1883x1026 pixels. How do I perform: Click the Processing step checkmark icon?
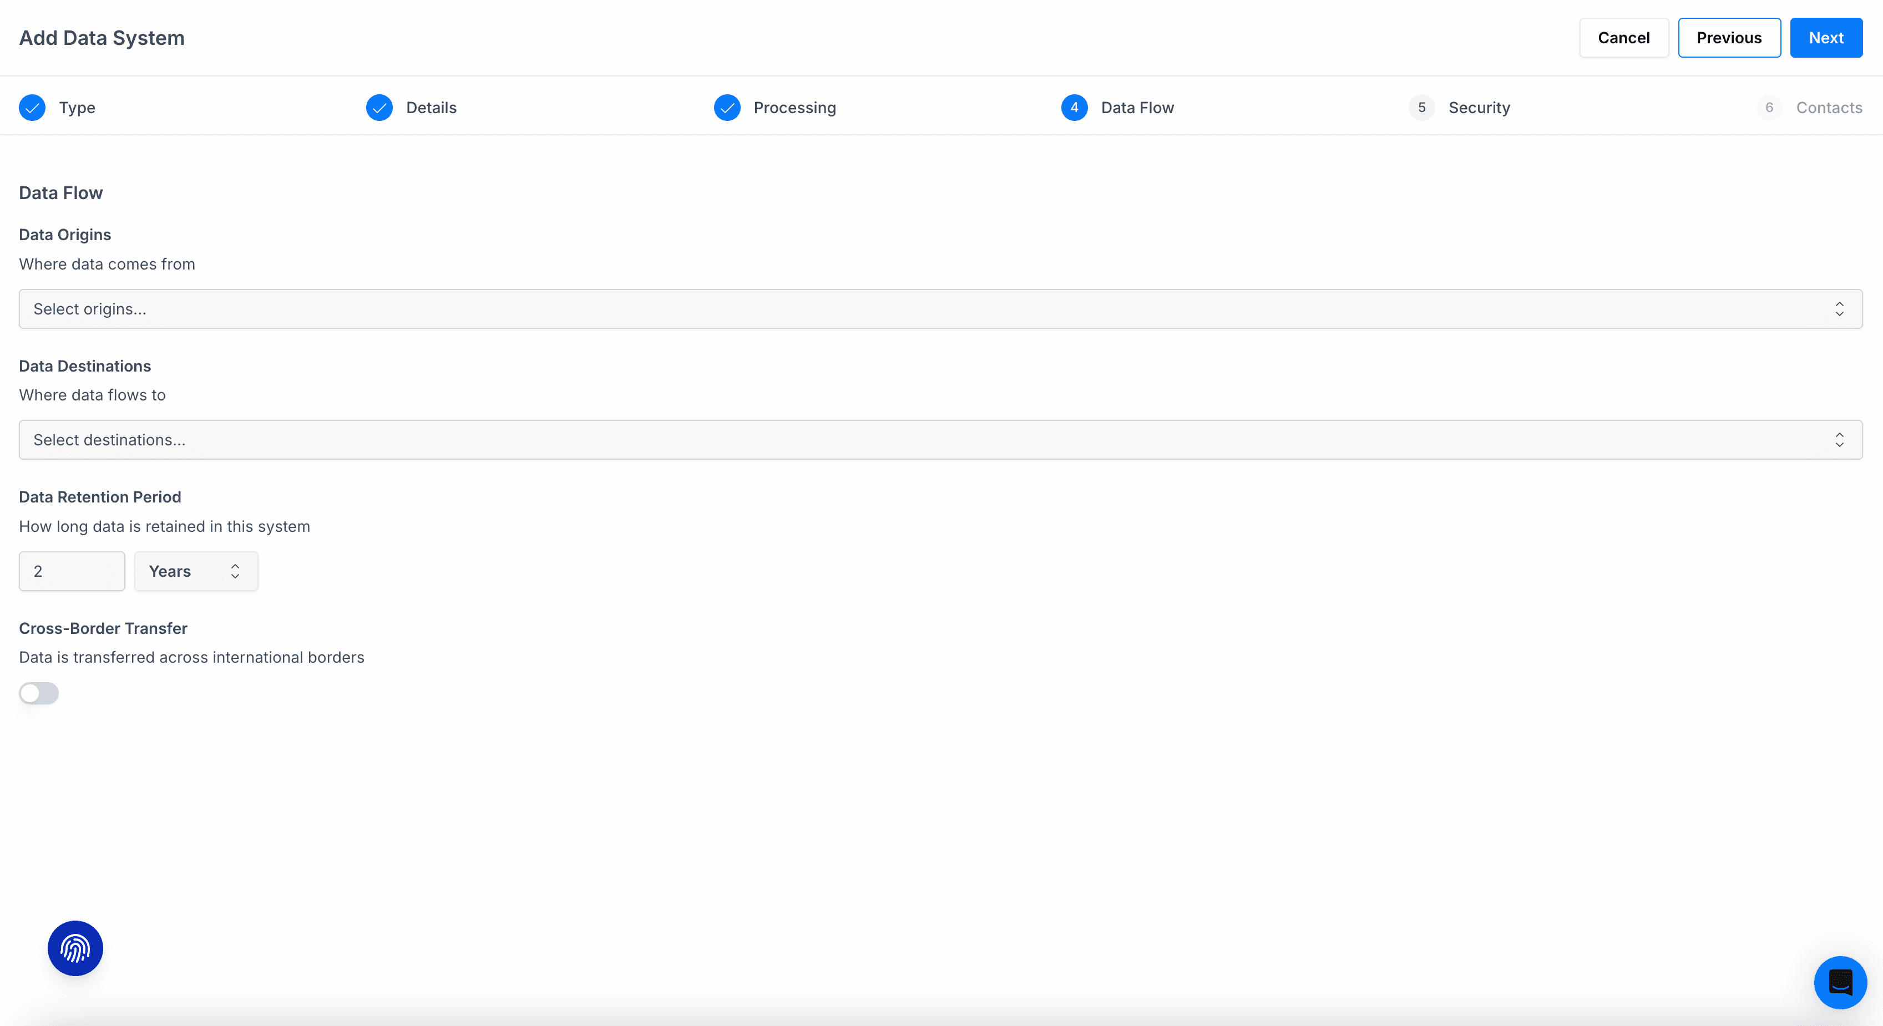(x=727, y=108)
